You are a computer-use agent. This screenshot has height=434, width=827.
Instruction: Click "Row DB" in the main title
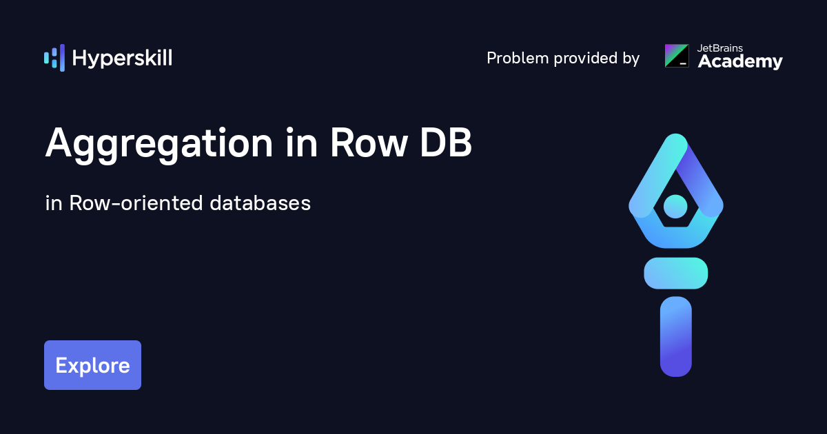401,144
